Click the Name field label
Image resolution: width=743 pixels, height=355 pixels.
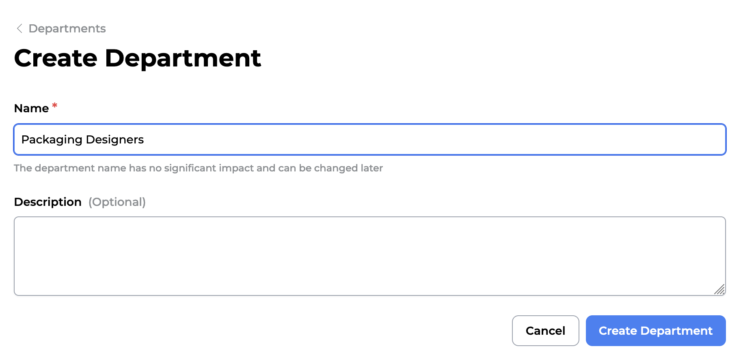point(31,108)
